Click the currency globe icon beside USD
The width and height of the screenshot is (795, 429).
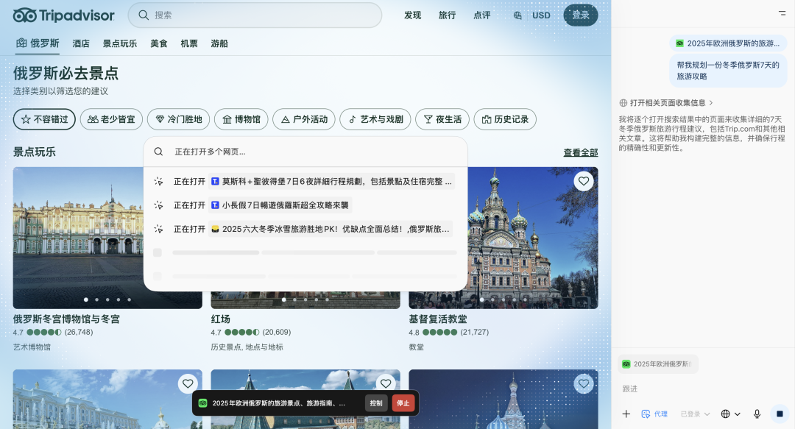518,15
